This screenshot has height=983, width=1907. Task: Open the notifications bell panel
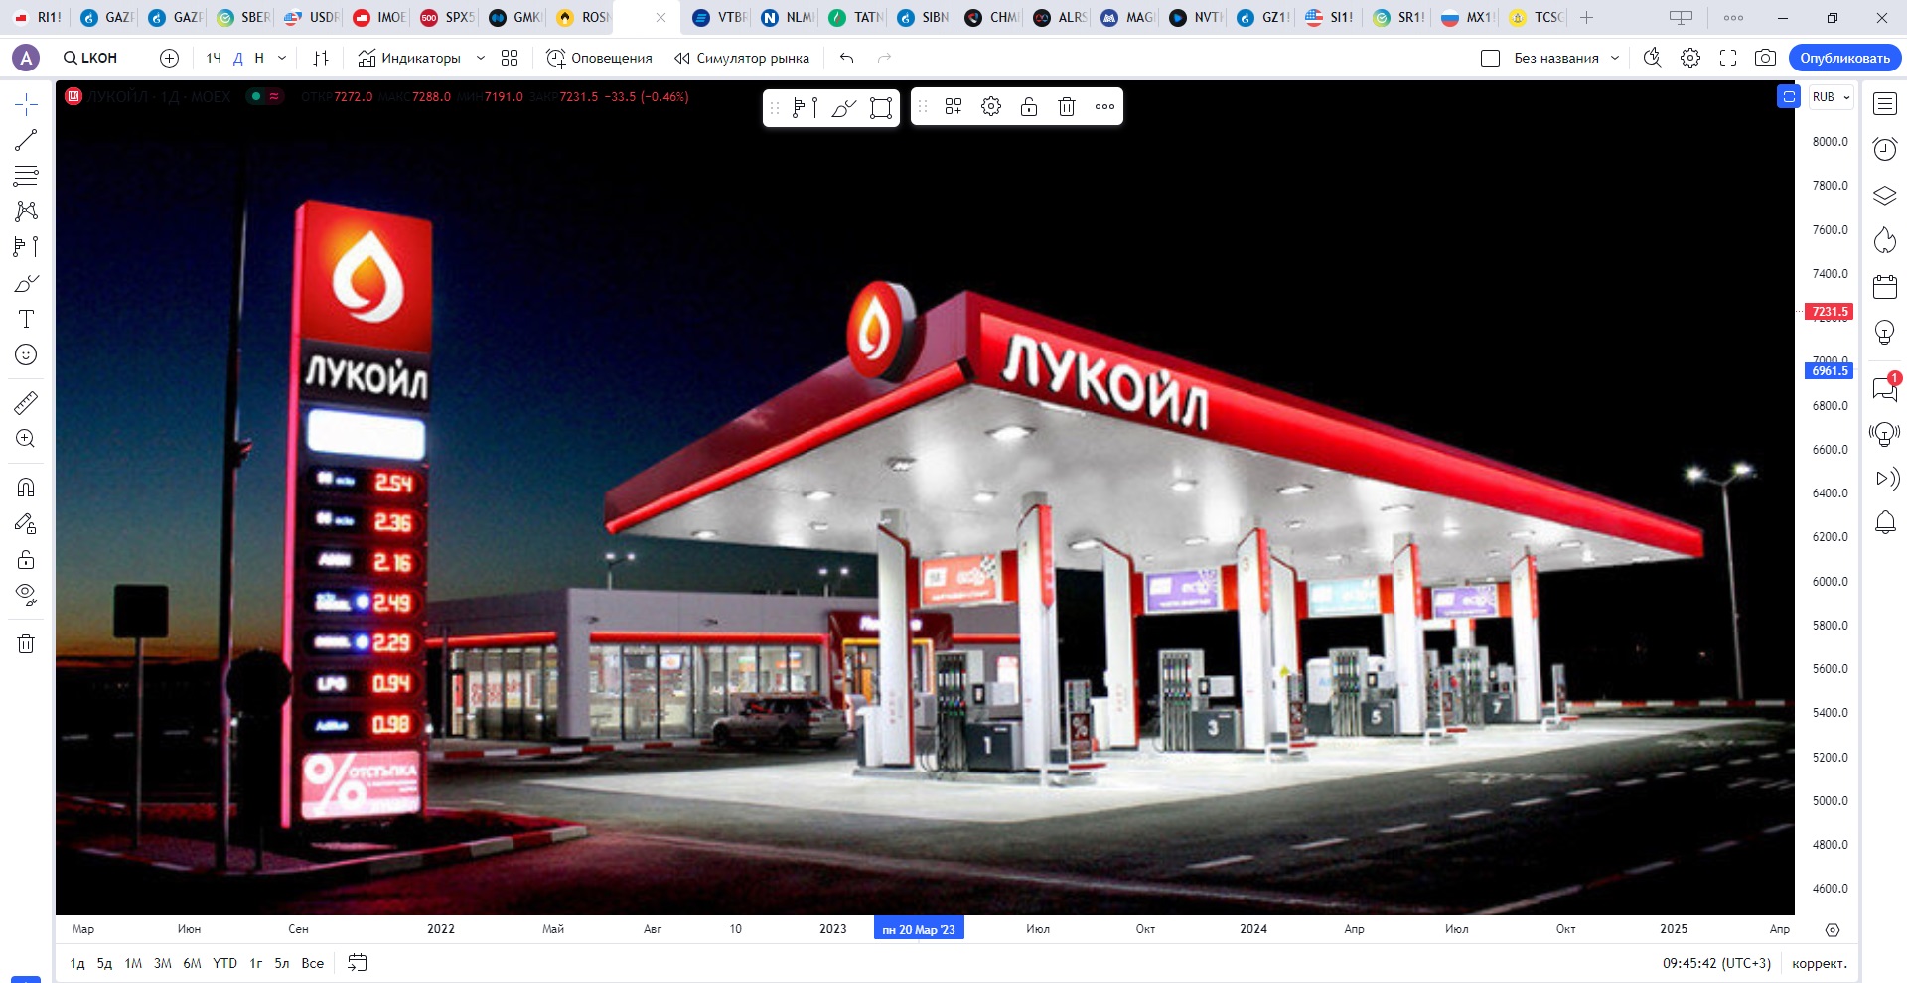click(1885, 522)
